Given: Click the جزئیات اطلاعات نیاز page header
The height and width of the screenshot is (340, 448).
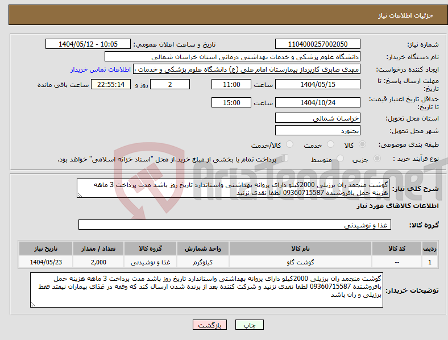Looking at the screenshot, I should (406, 15).
